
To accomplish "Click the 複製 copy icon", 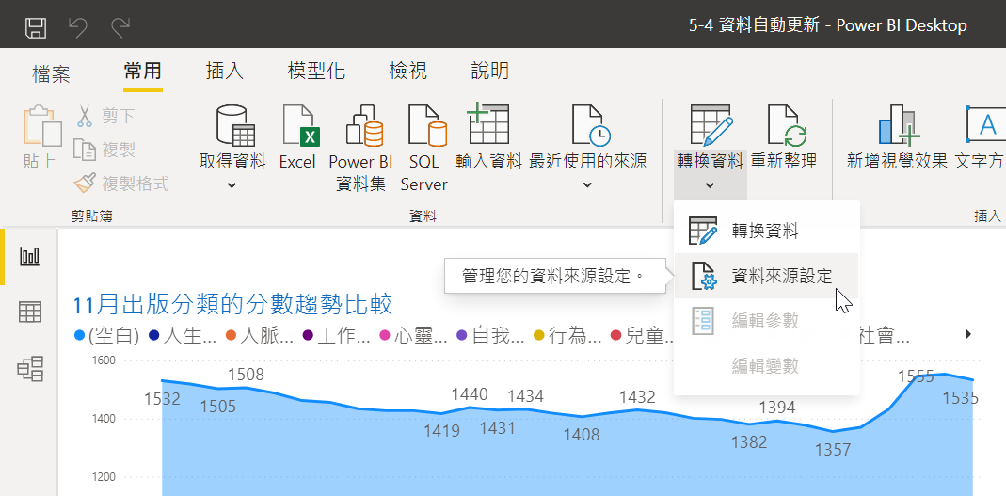I will point(85,150).
